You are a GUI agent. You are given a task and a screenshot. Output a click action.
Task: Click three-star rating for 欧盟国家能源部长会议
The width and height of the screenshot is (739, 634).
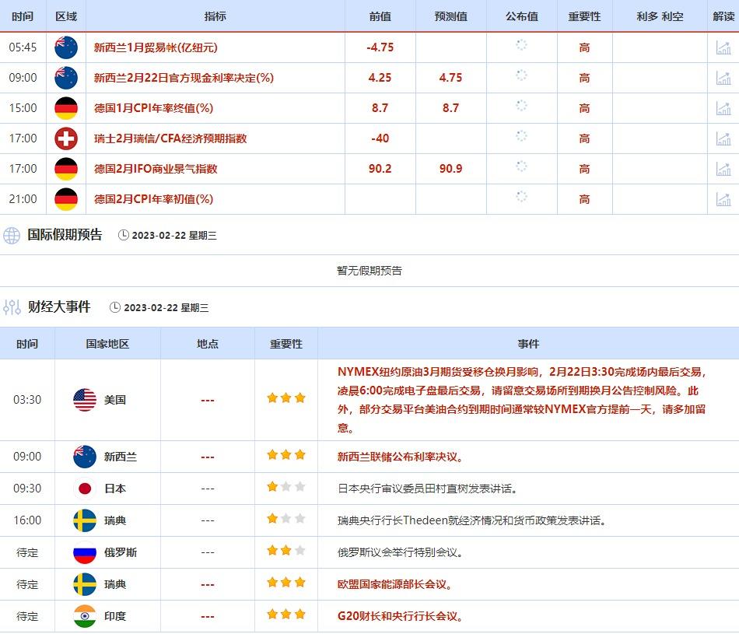tap(285, 583)
